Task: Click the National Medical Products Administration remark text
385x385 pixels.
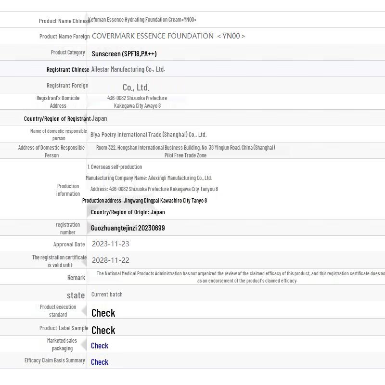Action: click(241, 277)
